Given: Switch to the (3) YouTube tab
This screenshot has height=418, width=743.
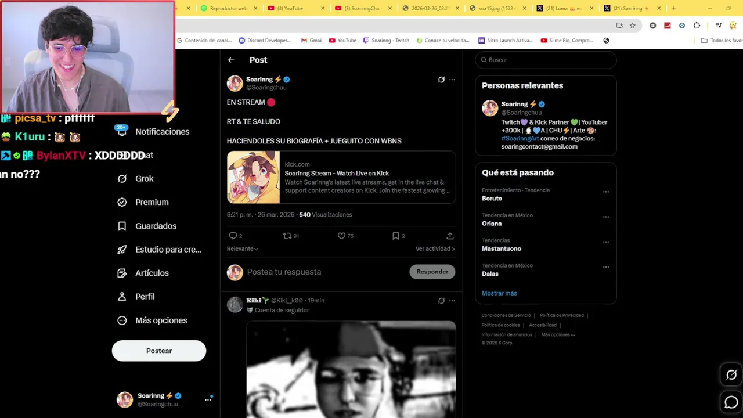Looking at the screenshot, I should click(x=294, y=8).
